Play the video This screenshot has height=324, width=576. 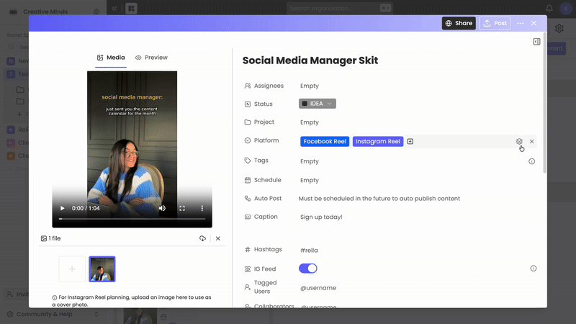(x=62, y=208)
